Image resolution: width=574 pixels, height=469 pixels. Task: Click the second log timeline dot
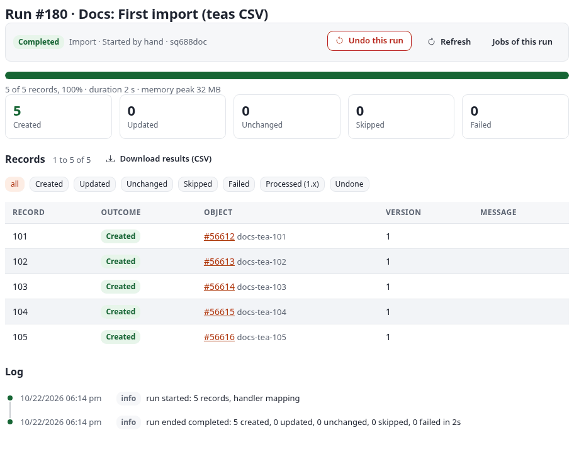10,422
